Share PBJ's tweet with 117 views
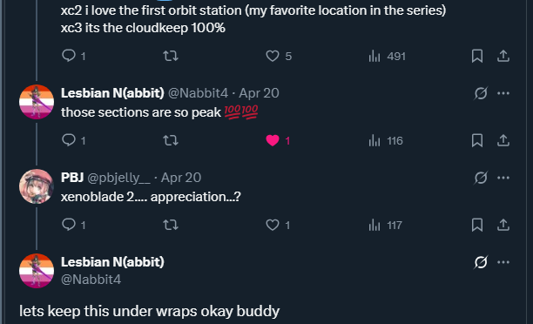This screenshot has width=533, height=324. coord(503,225)
